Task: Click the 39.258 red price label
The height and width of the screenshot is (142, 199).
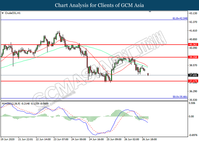Action: pos(193,57)
